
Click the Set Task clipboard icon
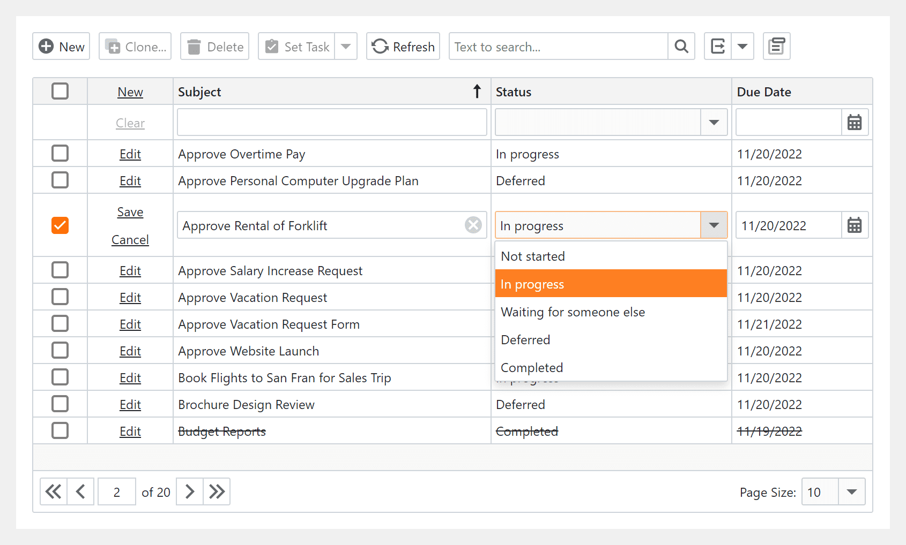(x=272, y=46)
